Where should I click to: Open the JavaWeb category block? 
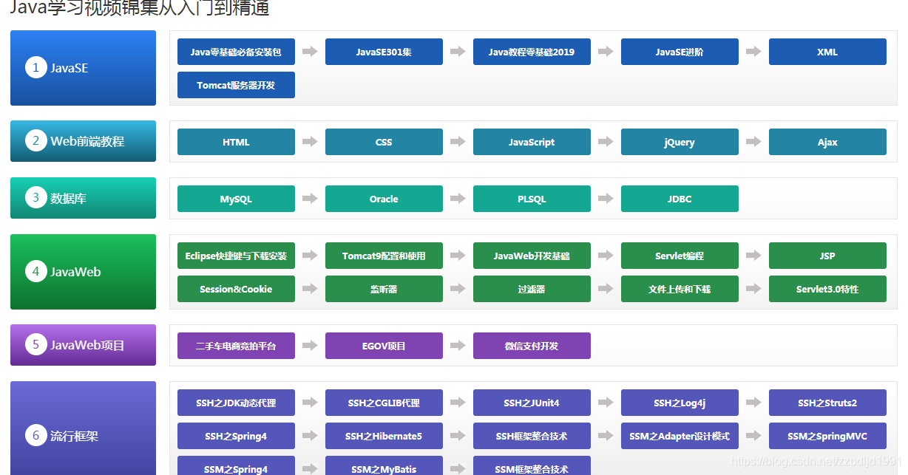pos(83,272)
